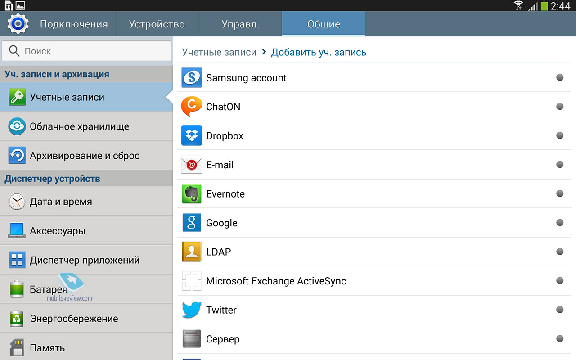Select the Samsung account radio dot
The image size is (576, 360).
(x=560, y=77)
